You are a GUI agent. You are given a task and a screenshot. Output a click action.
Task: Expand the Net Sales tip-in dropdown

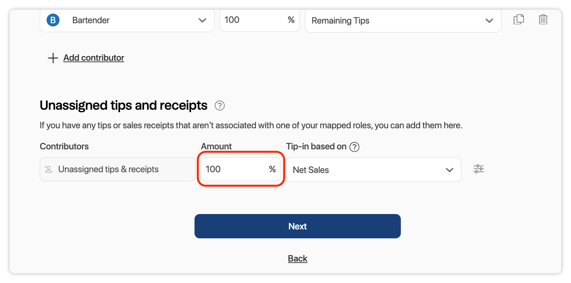449,170
